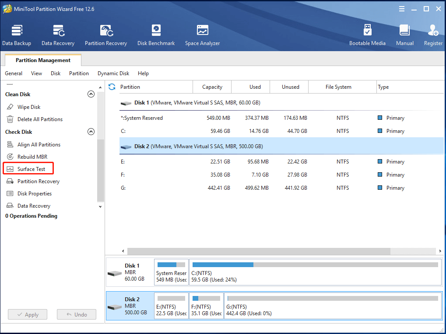
Task: Click the C: Primary type color square
Action: [x=380, y=131]
